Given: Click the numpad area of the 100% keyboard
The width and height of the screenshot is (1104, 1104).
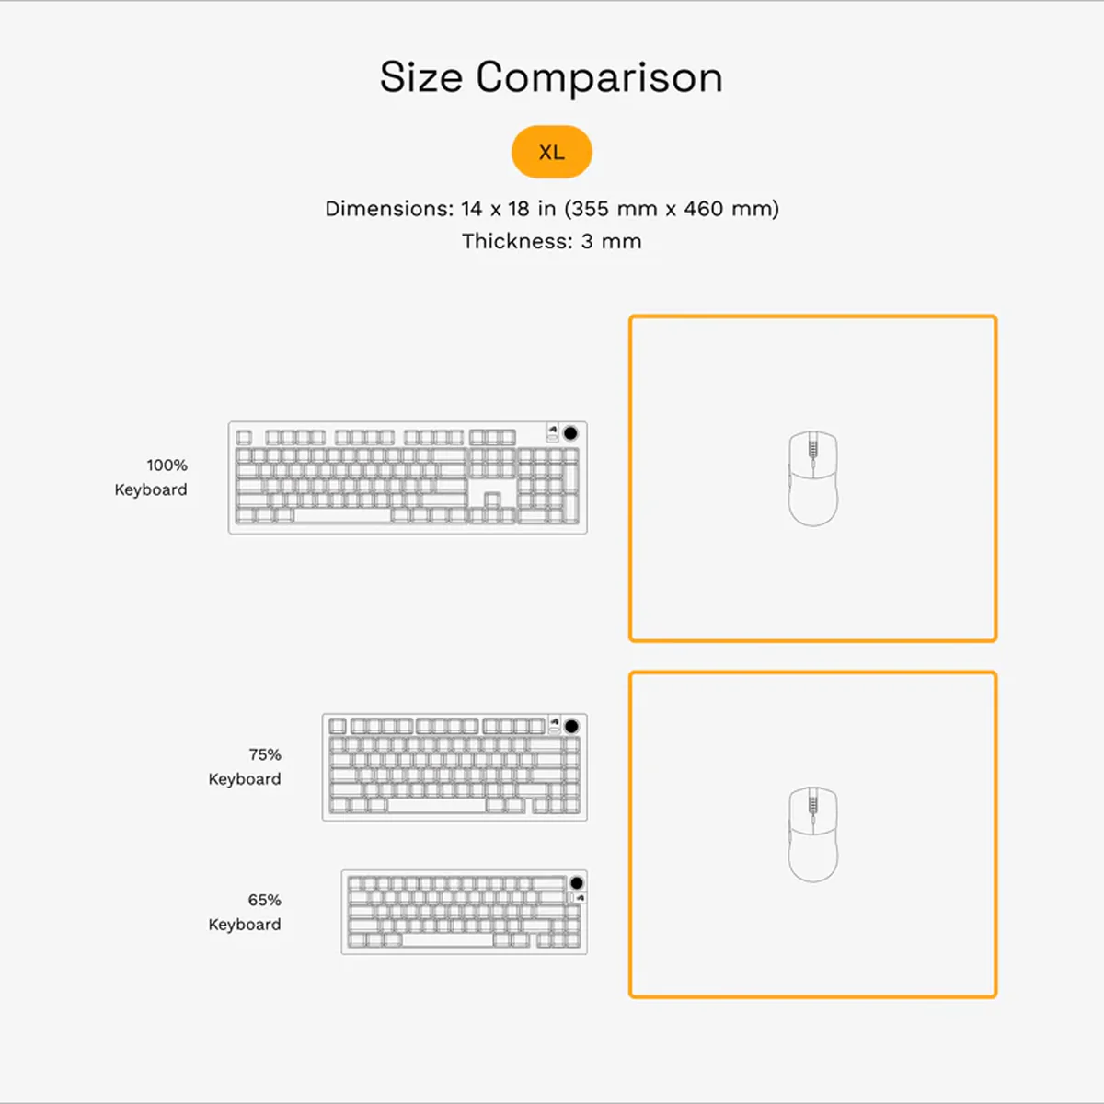Looking at the screenshot, I should point(548,486).
